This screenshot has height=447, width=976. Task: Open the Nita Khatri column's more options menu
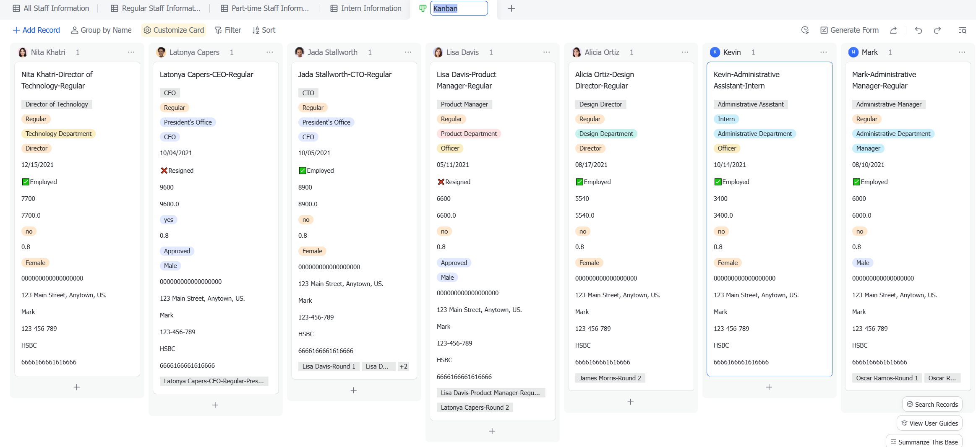coord(131,52)
